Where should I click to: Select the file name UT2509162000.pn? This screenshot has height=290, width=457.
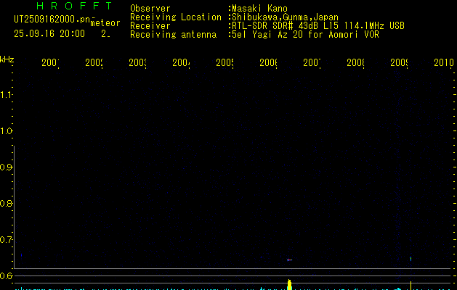tap(52, 20)
